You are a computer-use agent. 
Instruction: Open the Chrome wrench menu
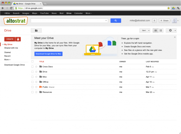(x=178, y=8)
